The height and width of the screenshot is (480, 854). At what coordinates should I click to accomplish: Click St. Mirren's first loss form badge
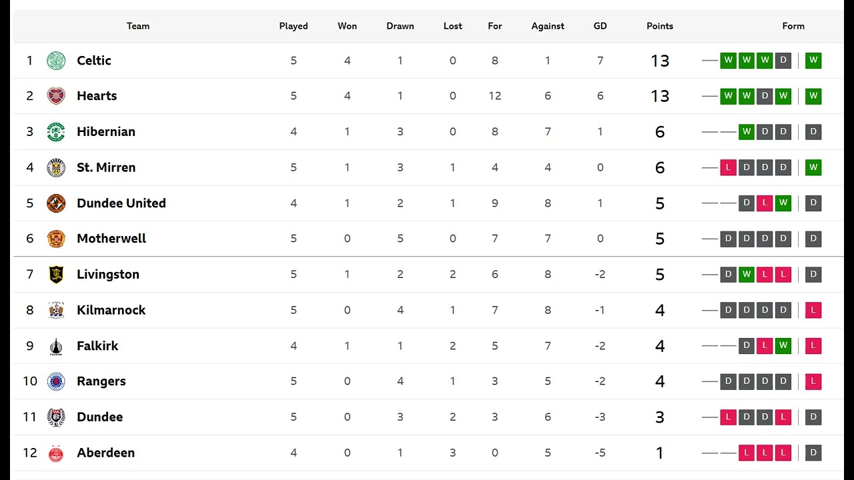coord(728,167)
